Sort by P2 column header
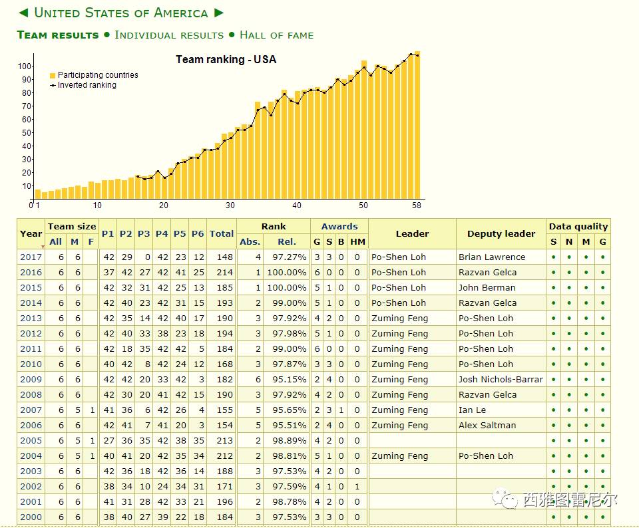Image resolution: width=639 pixels, height=528 pixels. pos(126,233)
